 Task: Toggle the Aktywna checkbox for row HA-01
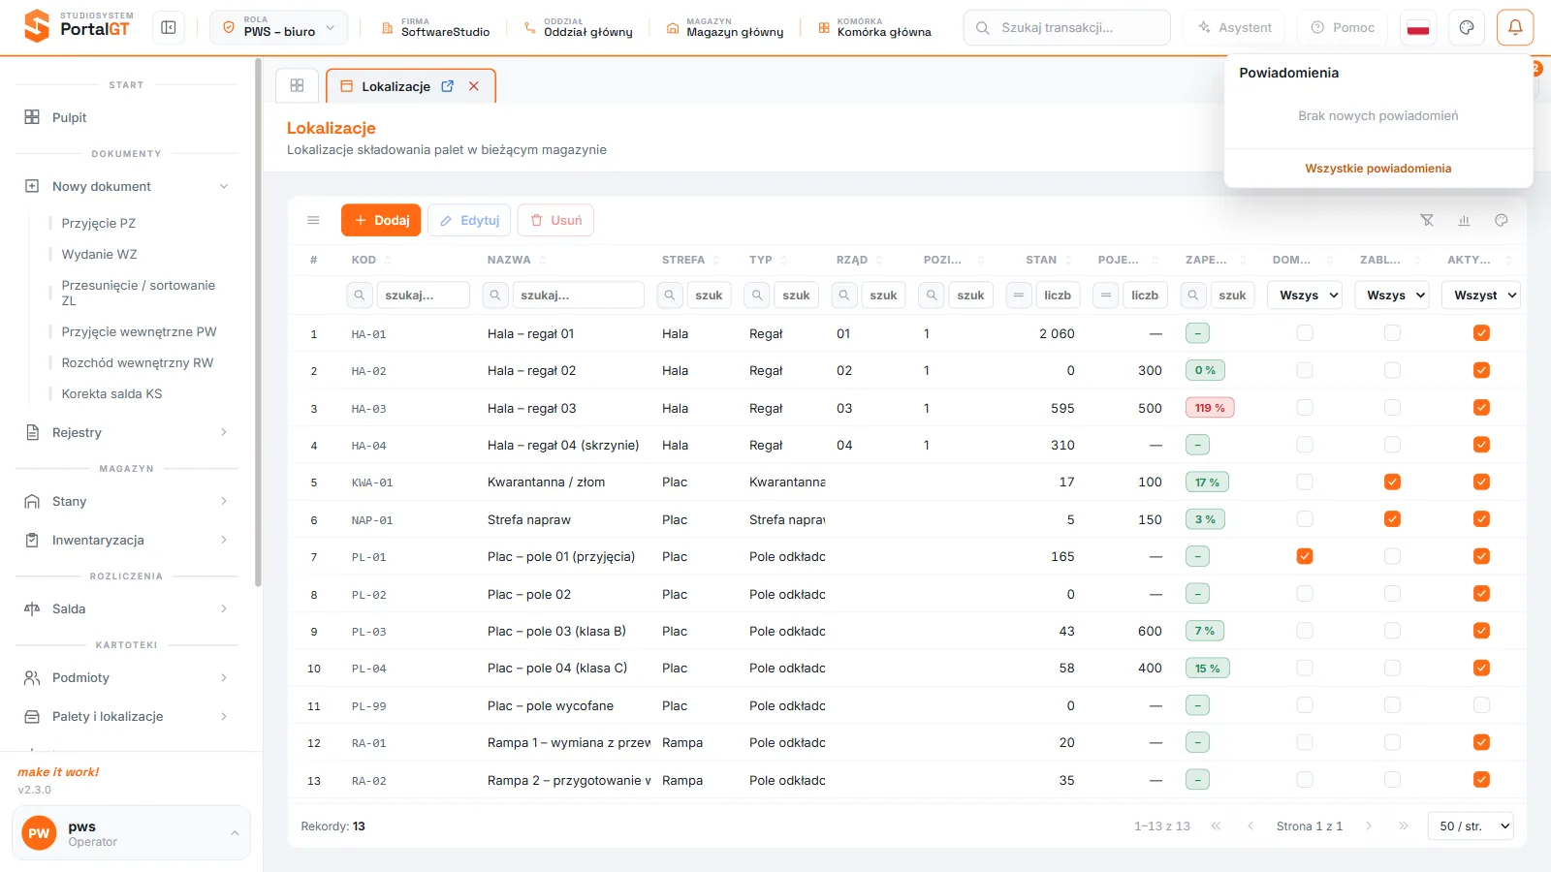(x=1481, y=333)
